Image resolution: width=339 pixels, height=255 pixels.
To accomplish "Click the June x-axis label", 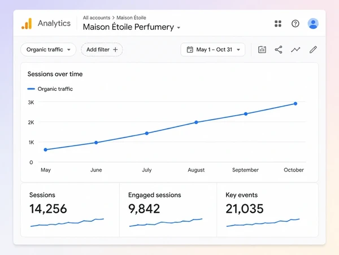I will (x=96, y=170).
